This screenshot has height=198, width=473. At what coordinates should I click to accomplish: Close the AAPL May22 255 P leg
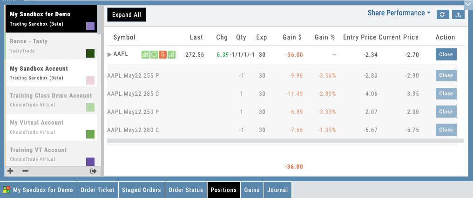click(446, 75)
